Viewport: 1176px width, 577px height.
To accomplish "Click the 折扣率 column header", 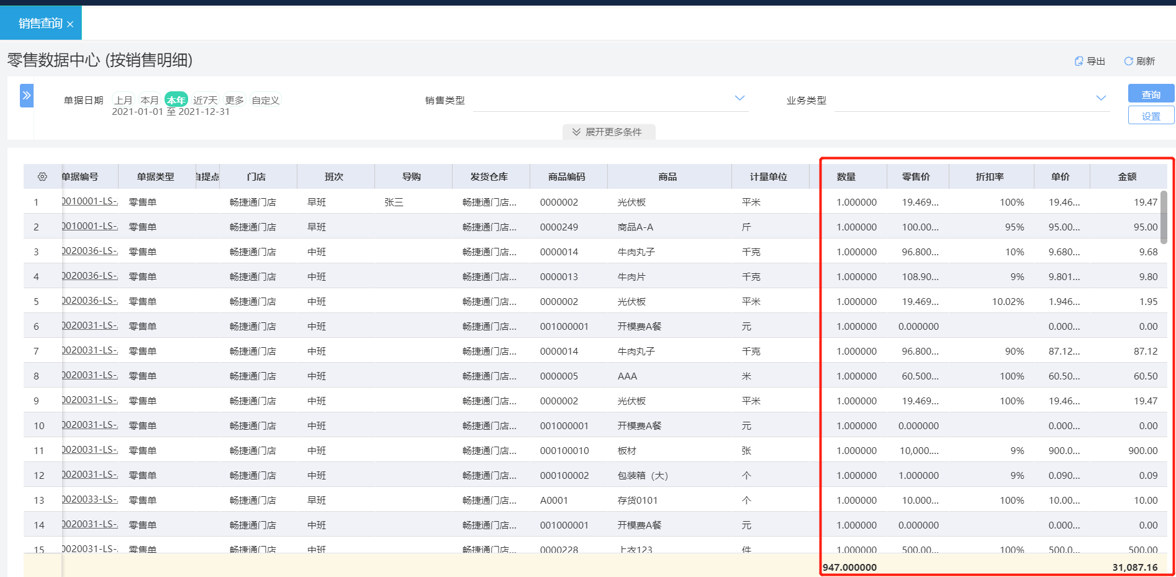I will coord(990,176).
